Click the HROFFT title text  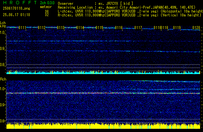coord(20,3)
